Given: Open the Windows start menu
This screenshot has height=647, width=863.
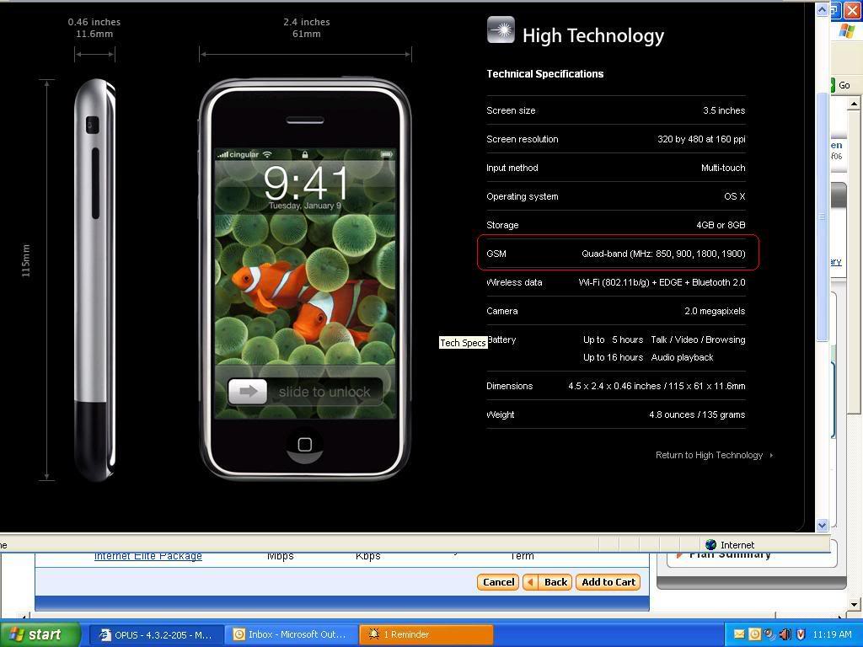Looking at the screenshot, I should [39, 634].
